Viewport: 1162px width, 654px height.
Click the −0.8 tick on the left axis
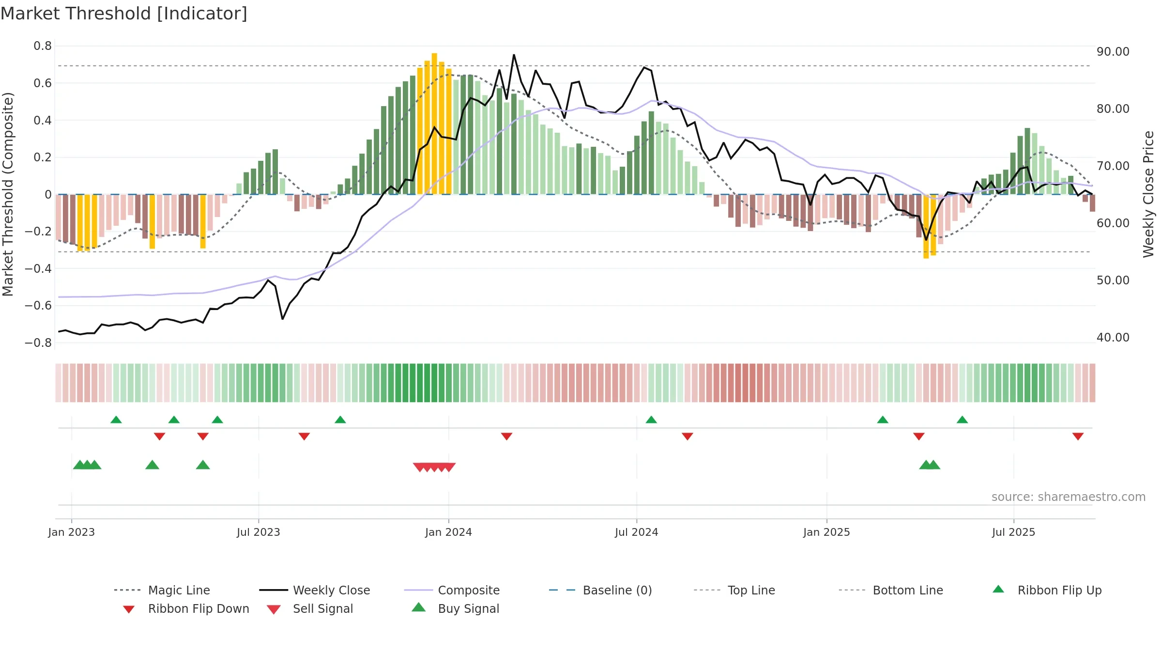click(38, 343)
